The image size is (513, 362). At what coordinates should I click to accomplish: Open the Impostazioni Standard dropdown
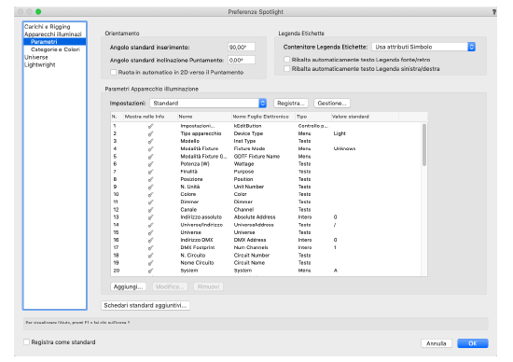point(208,104)
